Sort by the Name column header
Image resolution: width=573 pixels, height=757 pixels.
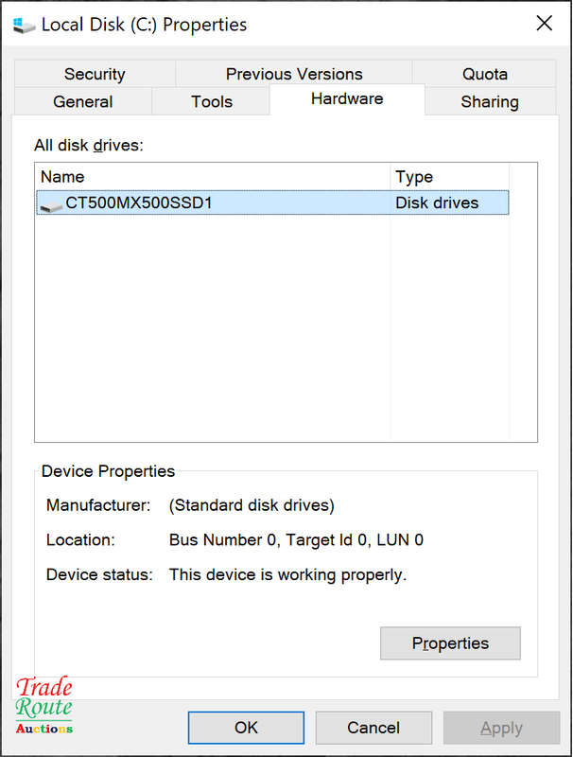click(213, 177)
